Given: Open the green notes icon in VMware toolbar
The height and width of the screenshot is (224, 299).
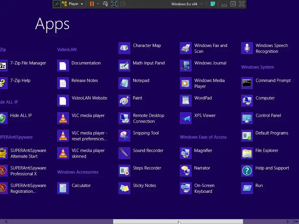Looking at the screenshot, I should click(213, 4).
